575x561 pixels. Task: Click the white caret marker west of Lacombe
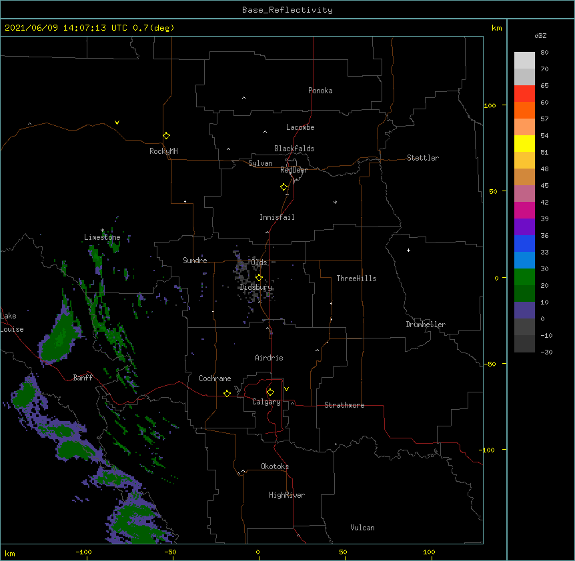(x=265, y=131)
